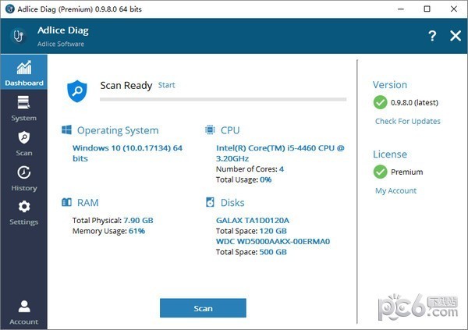Image resolution: width=468 pixels, height=330 pixels.
Task: Click the help question mark icon
Action: 432,36
